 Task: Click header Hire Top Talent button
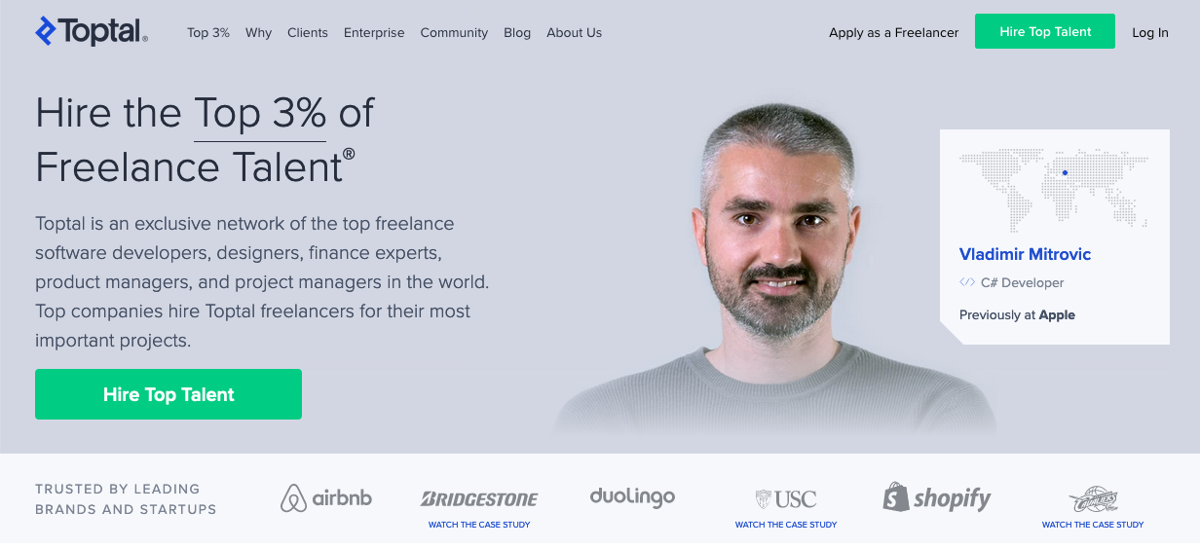point(1045,31)
